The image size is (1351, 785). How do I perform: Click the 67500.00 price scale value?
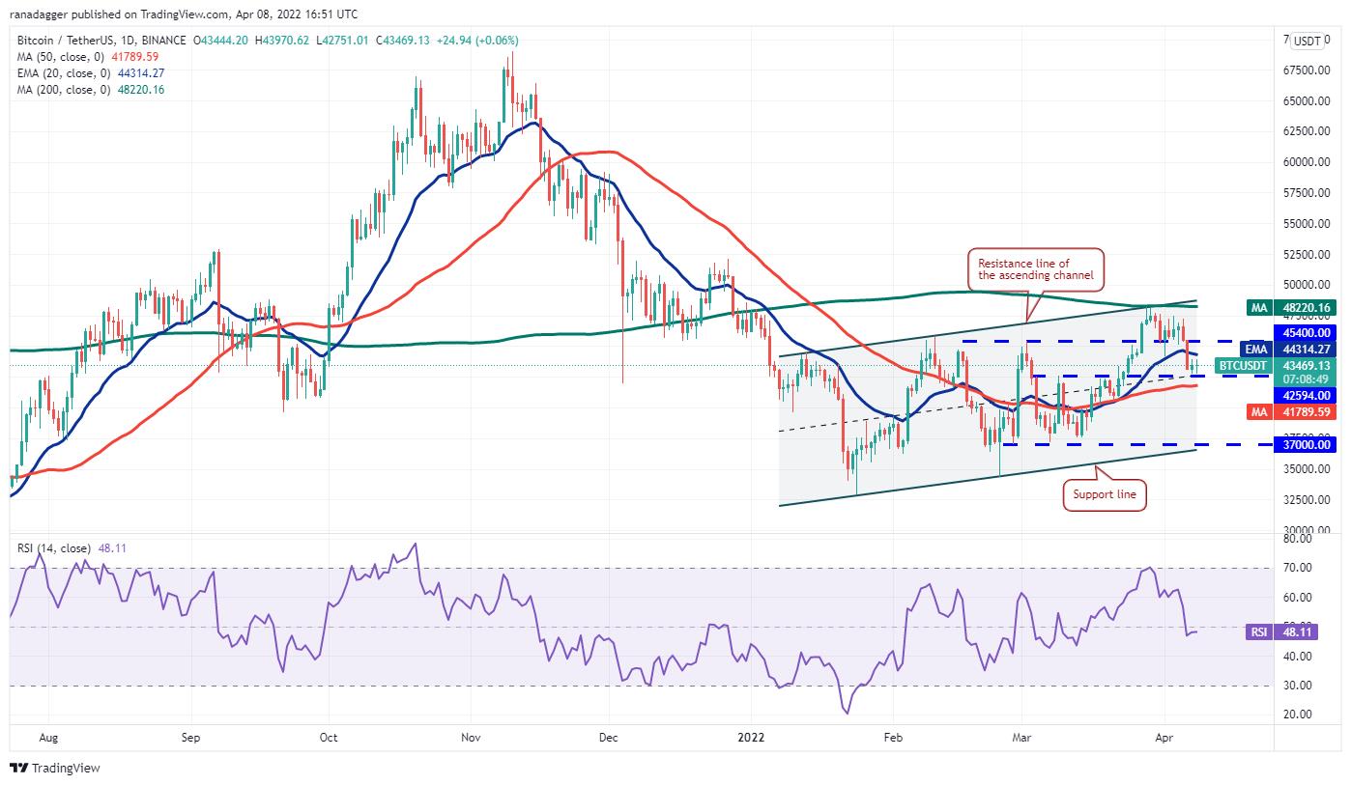pos(1308,70)
